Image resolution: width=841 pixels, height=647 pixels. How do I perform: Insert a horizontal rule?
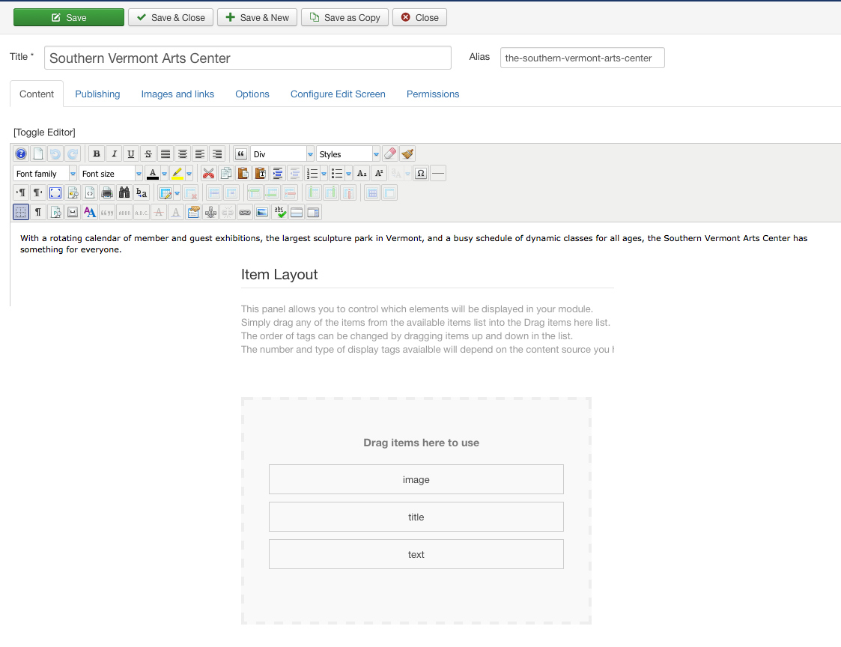[x=437, y=173]
